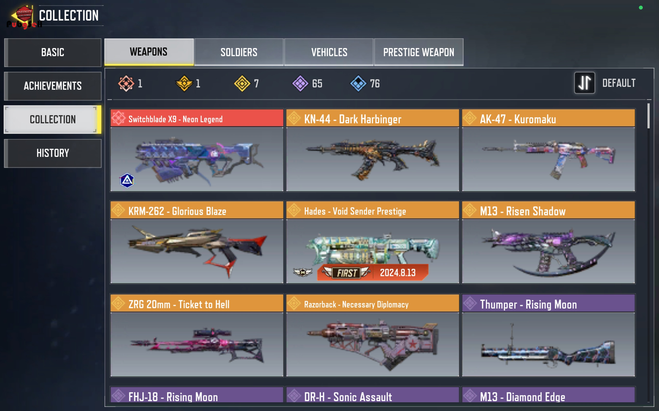This screenshot has height=411, width=659.
Task: Go to the BASIC section
Action: pos(53,52)
